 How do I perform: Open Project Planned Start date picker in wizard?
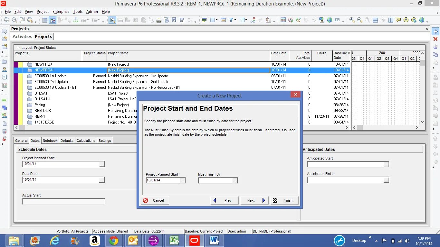coord(183,180)
